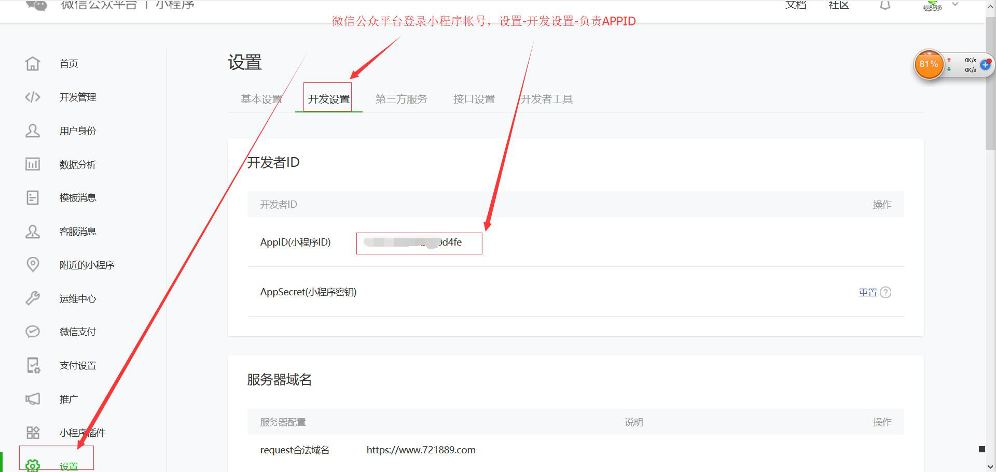The image size is (996, 472).
Task: Open the 社区 link in the header
Action: (x=839, y=5)
